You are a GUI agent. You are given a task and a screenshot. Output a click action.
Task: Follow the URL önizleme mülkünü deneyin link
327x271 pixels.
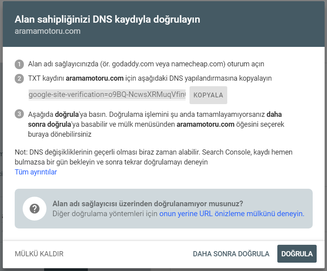point(232,214)
